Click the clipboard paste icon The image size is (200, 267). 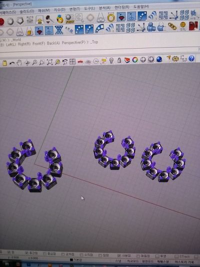tap(4, 63)
